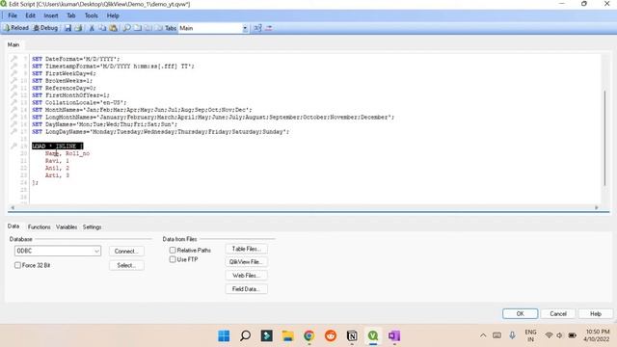Open the Edit menu
Image resolution: width=617 pixels, height=347 pixels.
click(30, 15)
